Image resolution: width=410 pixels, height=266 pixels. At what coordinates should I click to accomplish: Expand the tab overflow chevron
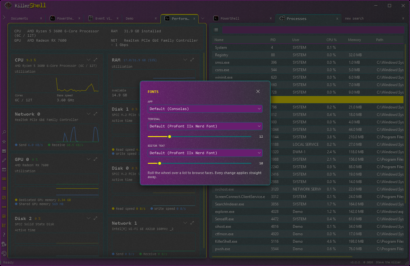point(203,18)
